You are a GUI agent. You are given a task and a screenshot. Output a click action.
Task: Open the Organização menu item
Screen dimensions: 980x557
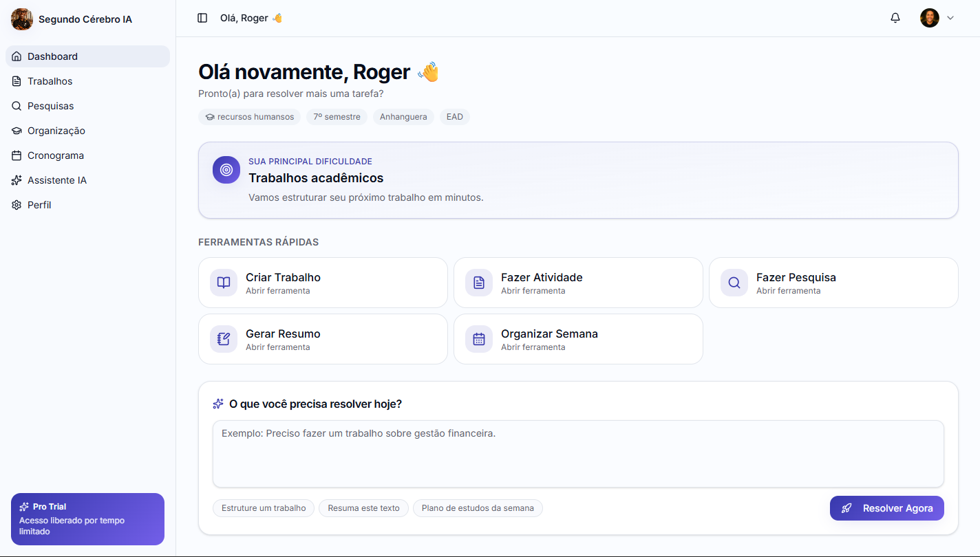click(x=87, y=131)
